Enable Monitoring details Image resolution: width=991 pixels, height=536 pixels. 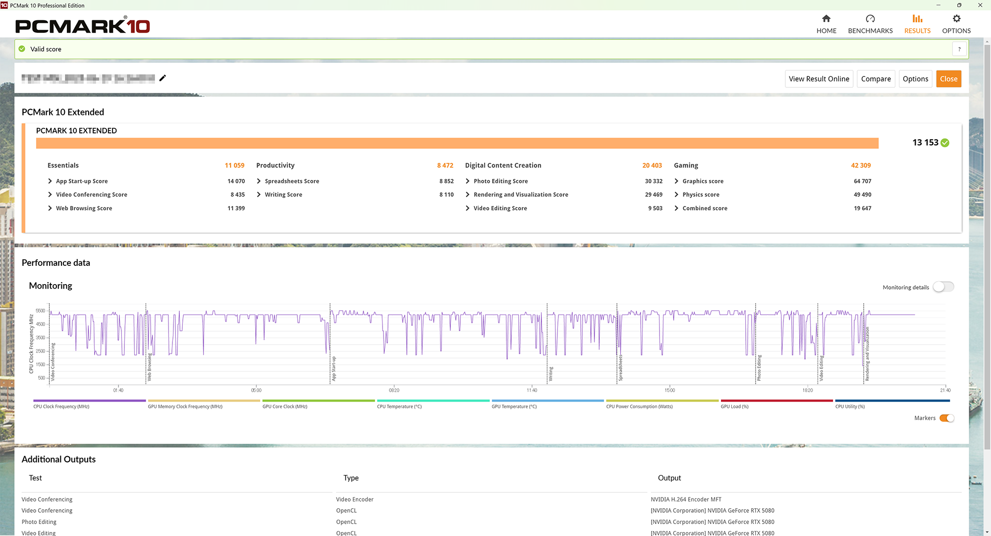[x=942, y=287]
